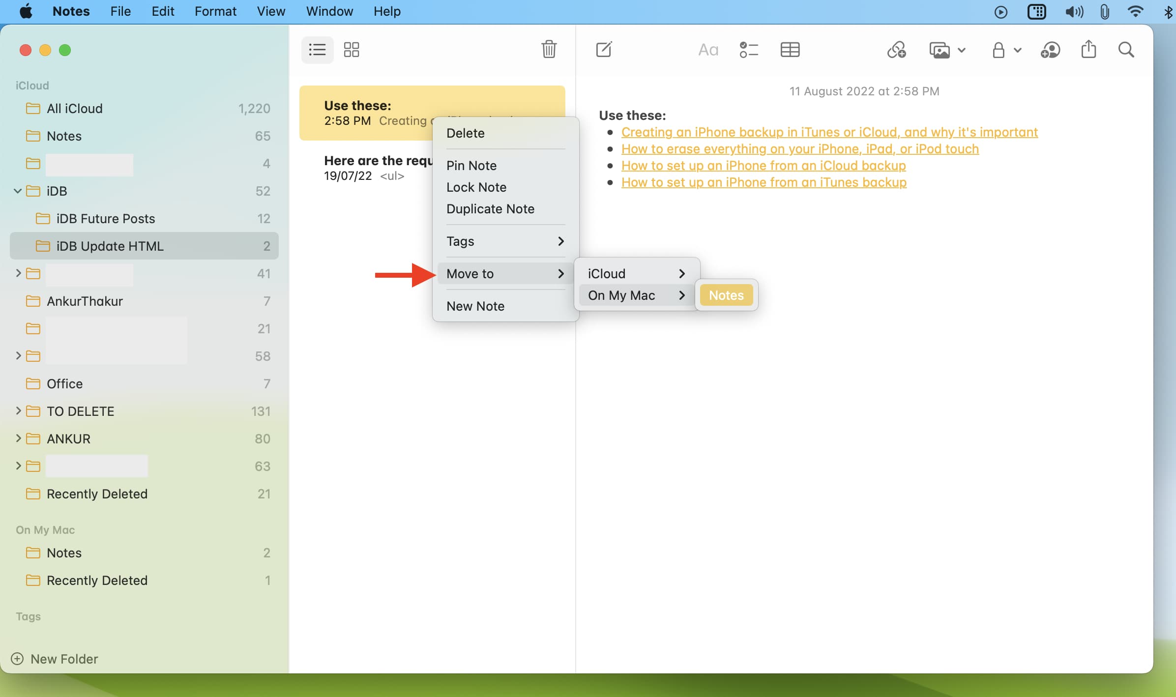Open the Format menu
The width and height of the screenshot is (1176, 697).
[x=215, y=11]
